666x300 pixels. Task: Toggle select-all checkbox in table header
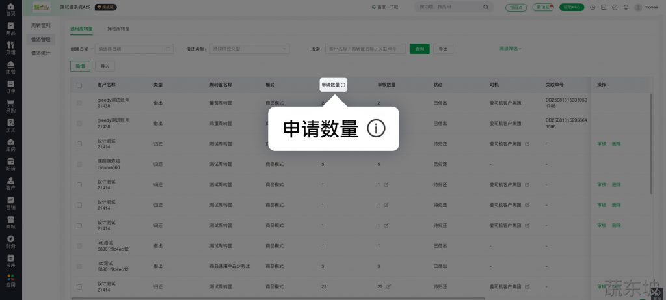pos(79,85)
